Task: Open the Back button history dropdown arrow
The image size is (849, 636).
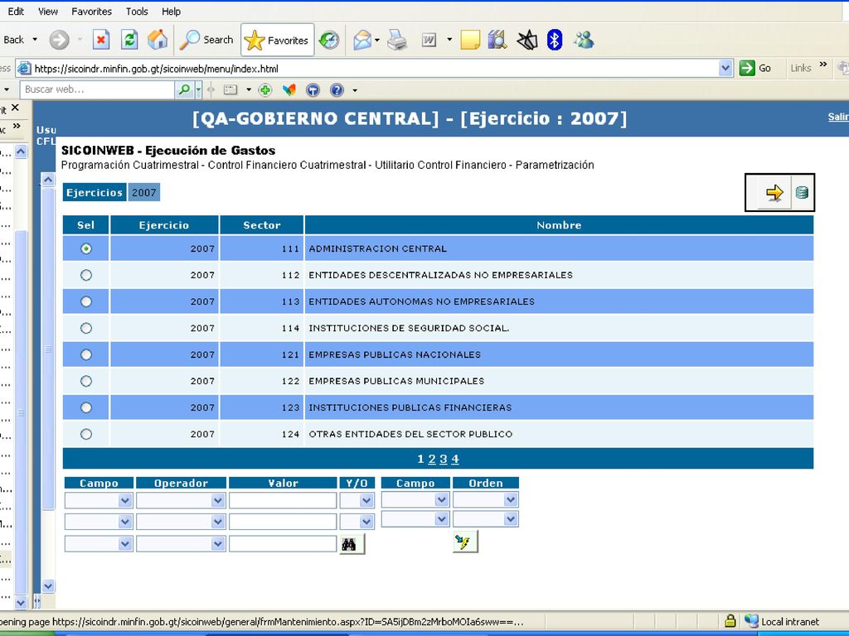Action: point(35,40)
